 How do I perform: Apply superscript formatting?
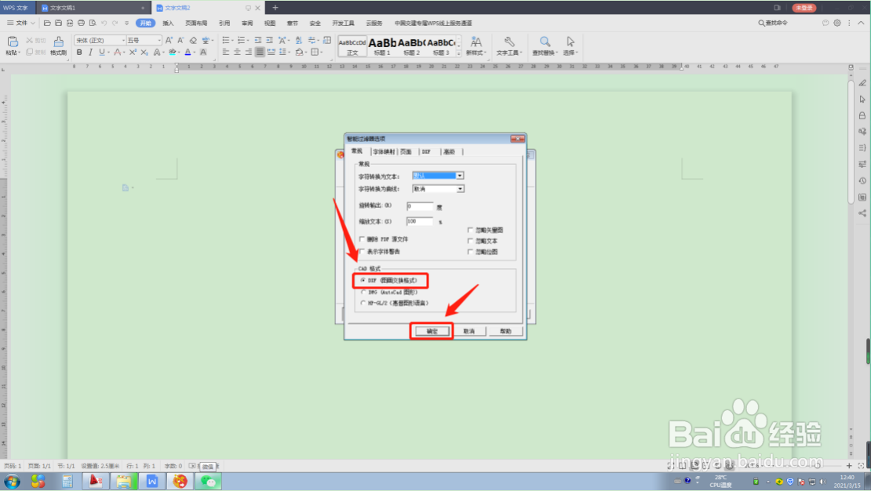click(133, 53)
